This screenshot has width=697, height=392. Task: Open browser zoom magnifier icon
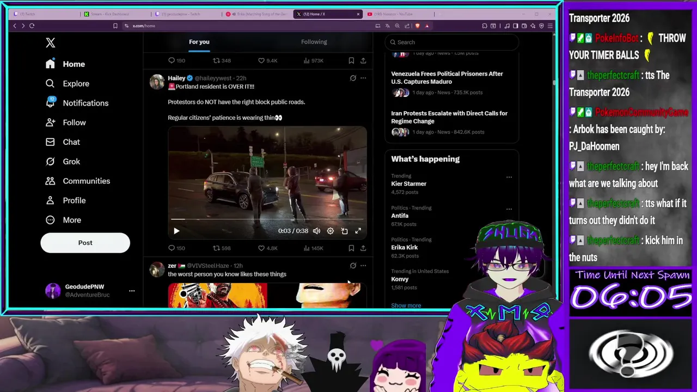(x=397, y=26)
